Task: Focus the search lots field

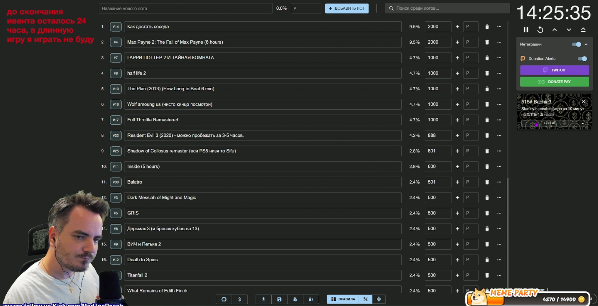Action: (447, 8)
